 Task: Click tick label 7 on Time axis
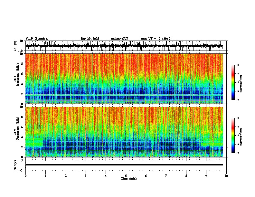(166, 176)
